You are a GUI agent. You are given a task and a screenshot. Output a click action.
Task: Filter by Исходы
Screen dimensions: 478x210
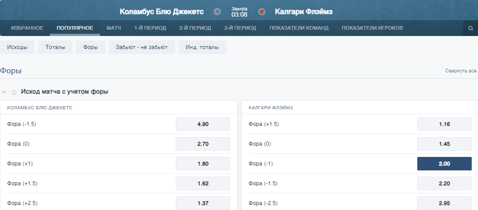click(18, 47)
